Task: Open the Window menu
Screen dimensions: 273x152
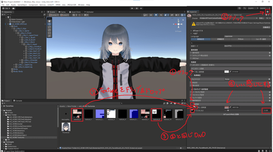Action: tap(81, 5)
